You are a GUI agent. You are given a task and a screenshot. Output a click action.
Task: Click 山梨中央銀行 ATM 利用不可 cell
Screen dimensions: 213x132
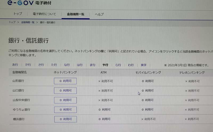(105, 100)
